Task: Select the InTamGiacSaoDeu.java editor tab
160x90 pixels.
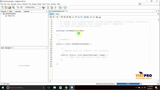Action: click(x=58, y=11)
